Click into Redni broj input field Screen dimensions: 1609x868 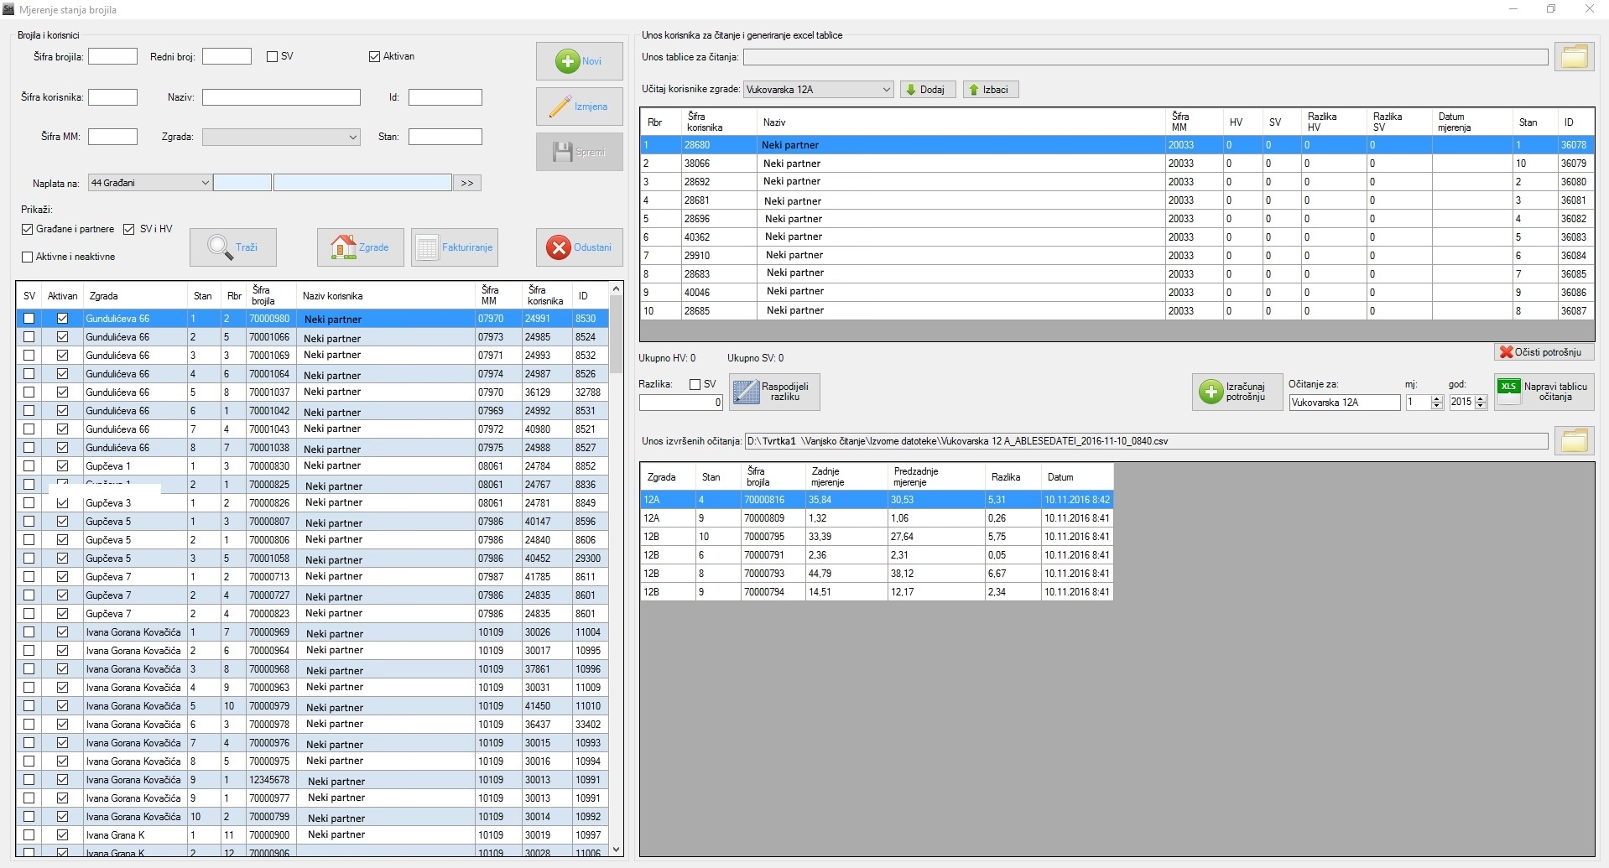click(x=227, y=56)
